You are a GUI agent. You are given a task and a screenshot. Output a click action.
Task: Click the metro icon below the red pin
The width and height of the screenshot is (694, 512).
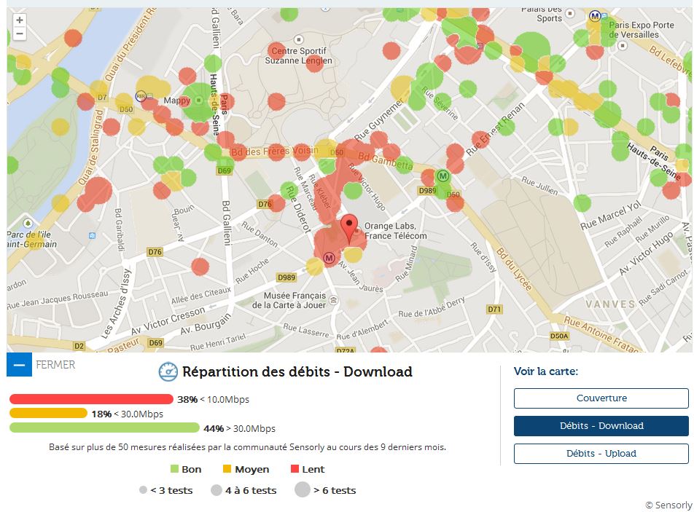click(x=329, y=257)
